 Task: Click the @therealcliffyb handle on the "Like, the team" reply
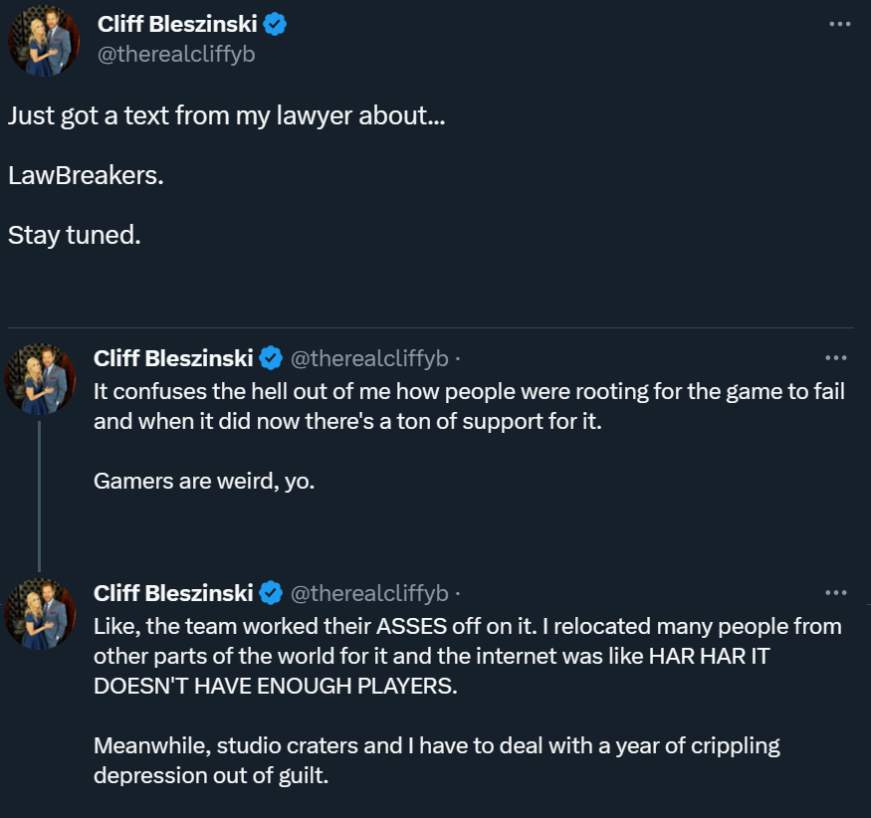coord(368,593)
